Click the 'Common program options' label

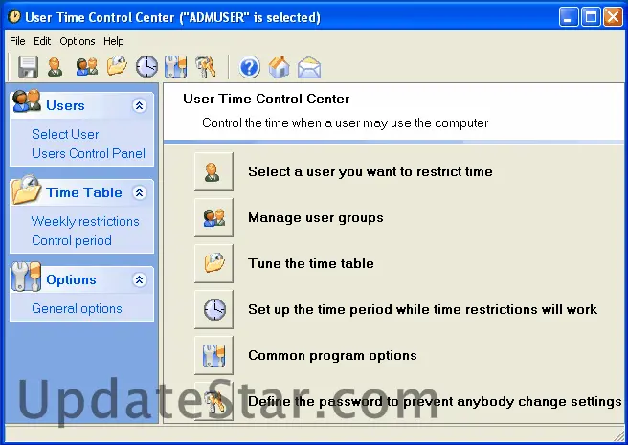click(332, 355)
